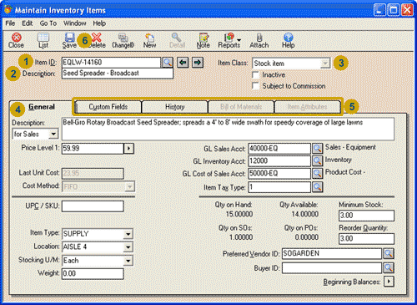The image size is (417, 305).
Task: Toggle the Subject to Commission checkbox
Action: click(255, 86)
